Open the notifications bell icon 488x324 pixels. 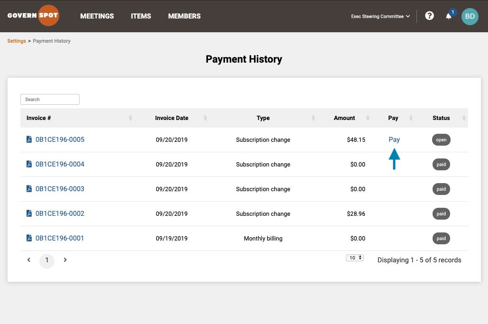(449, 16)
